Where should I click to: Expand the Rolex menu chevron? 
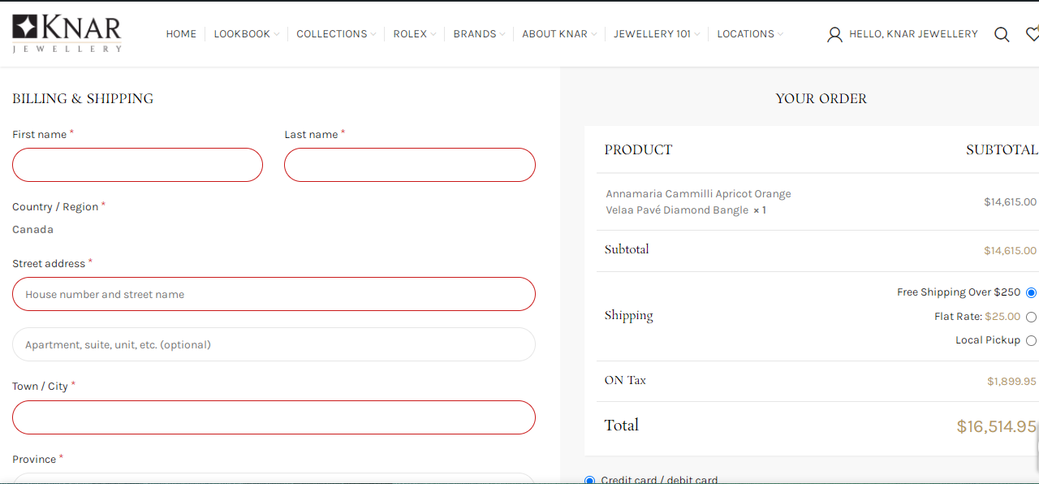[433, 34]
